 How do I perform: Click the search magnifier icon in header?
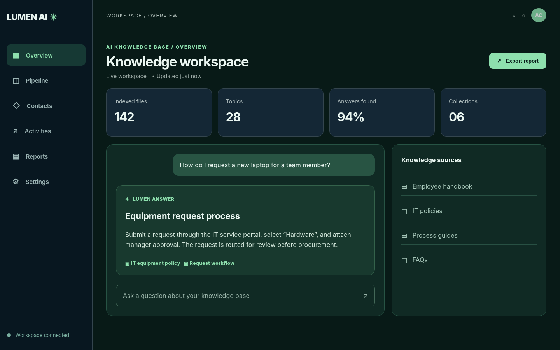pyautogui.click(x=514, y=16)
